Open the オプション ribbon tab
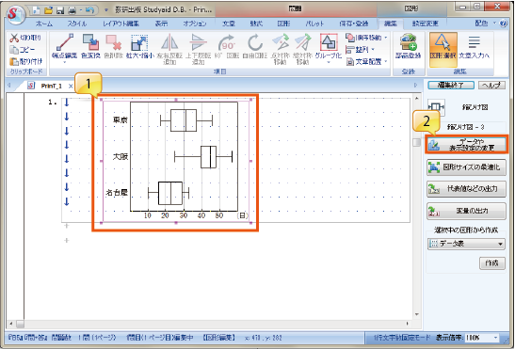Viewport: 515px width, 349px height. click(x=195, y=24)
